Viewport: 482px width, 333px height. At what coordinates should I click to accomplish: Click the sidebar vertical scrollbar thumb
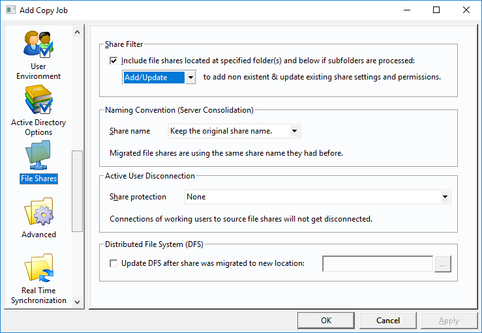[x=77, y=191]
